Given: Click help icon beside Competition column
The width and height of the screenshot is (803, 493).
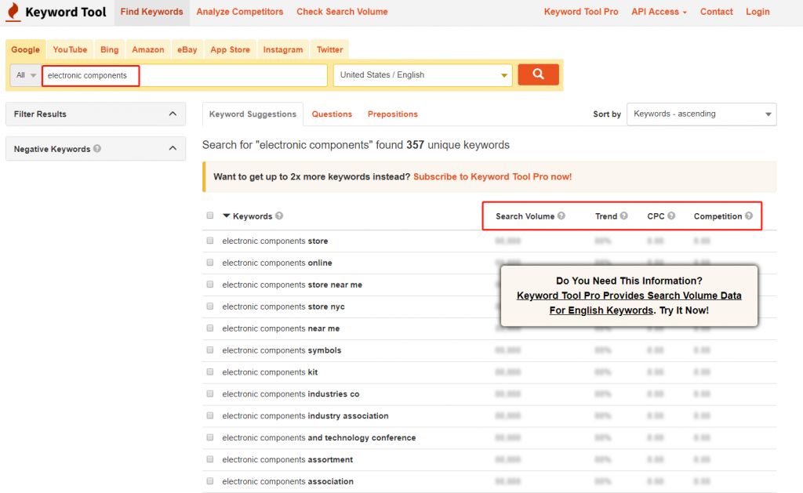Looking at the screenshot, I should (749, 216).
